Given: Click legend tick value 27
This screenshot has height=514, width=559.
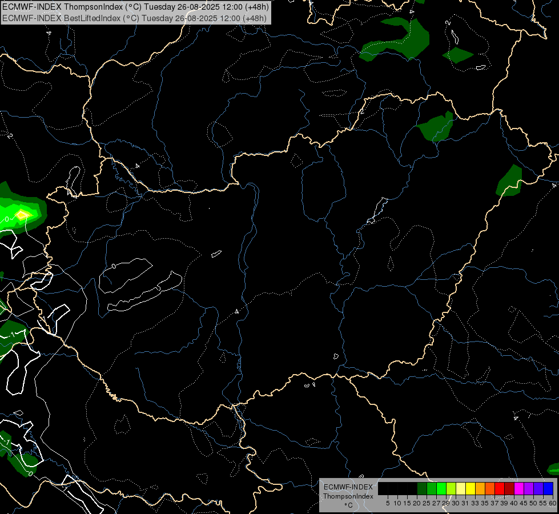Looking at the screenshot, I should (x=436, y=503).
